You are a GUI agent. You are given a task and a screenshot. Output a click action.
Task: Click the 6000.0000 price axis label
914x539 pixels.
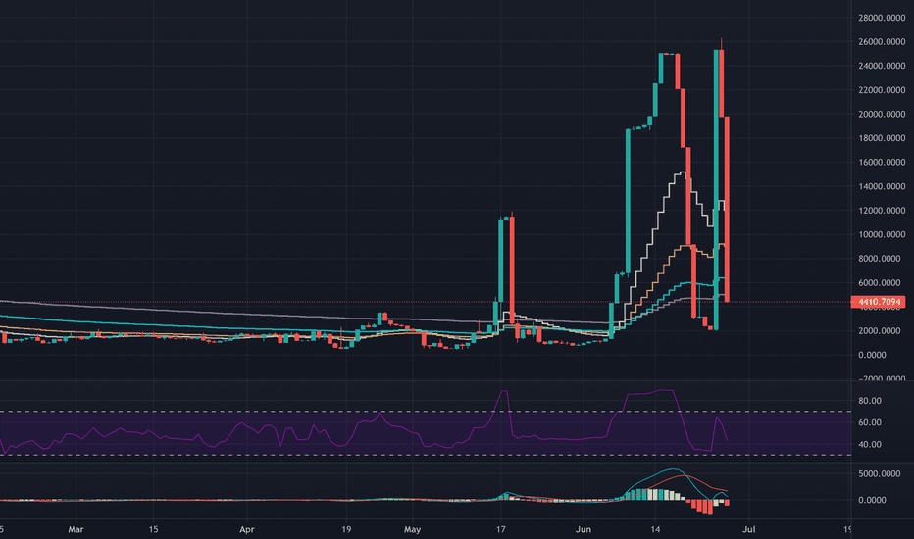tap(882, 282)
